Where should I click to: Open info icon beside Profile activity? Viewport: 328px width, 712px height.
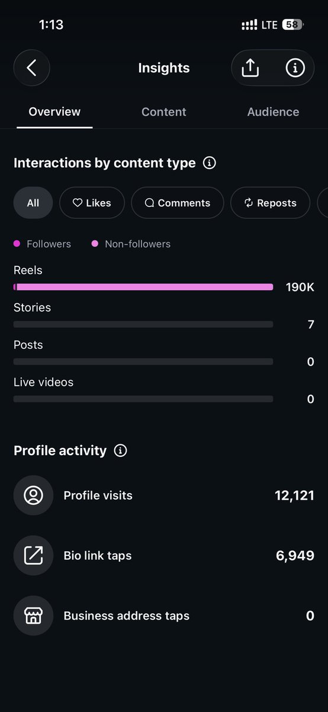point(120,450)
